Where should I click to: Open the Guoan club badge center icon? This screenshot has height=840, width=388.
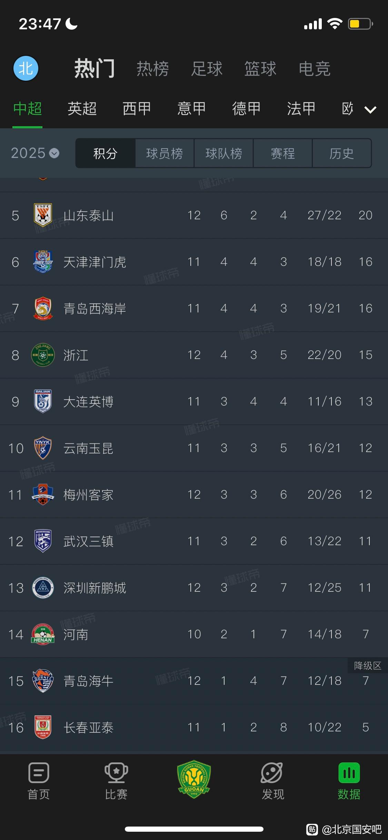click(x=194, y=778)
